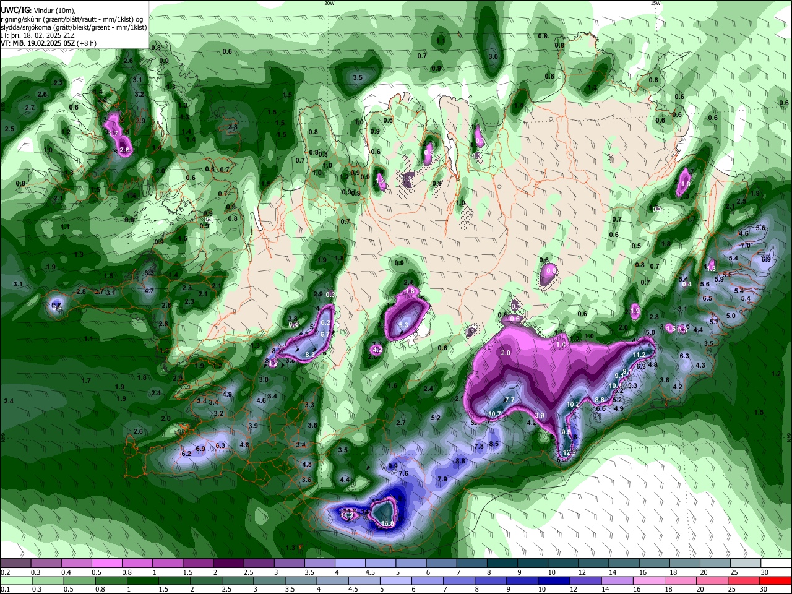Viewport: 792px width, 594px height.
Task: Click the 'slydda/snjókoma' legend description line
Action: (x=74, y=27)
